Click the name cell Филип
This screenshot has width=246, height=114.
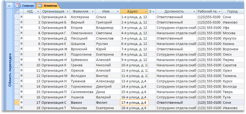click(x=108, y=102)
